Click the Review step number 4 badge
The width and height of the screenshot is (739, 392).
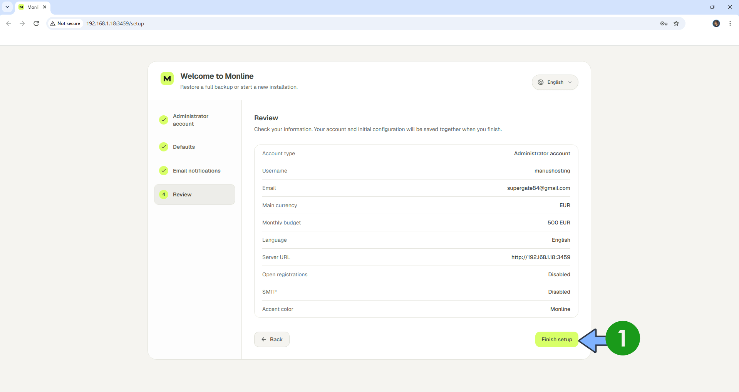[x=164, y=194]
